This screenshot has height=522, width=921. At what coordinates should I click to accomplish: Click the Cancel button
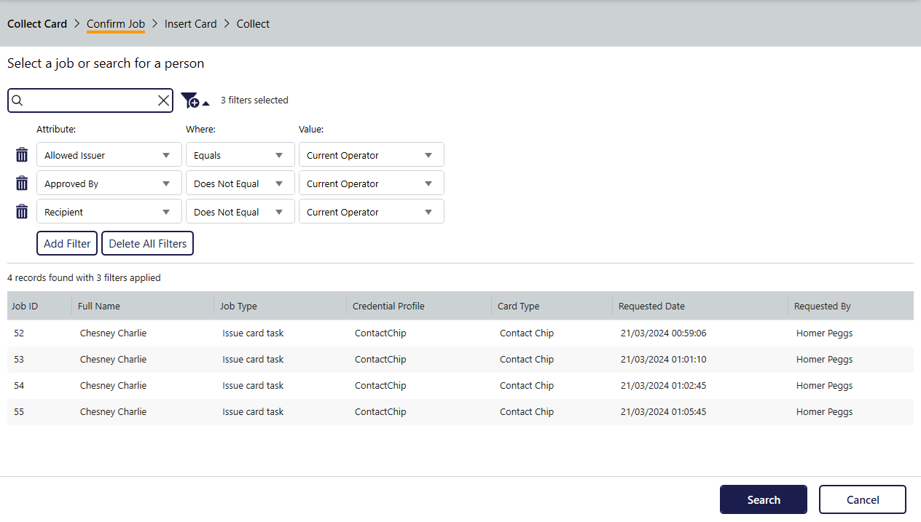863,499
